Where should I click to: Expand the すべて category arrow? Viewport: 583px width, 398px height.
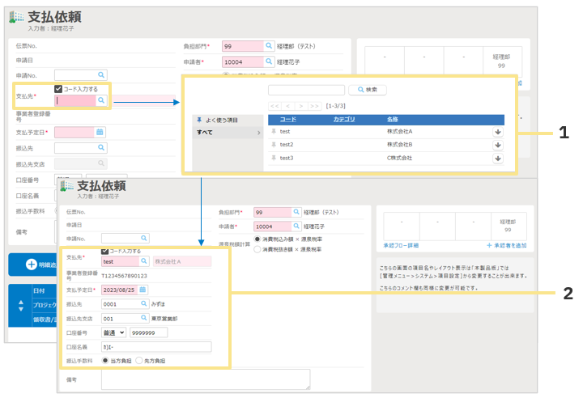pos(258,132)
